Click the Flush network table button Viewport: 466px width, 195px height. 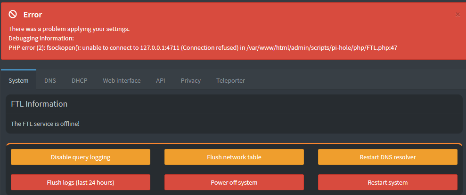coord(234,157)
